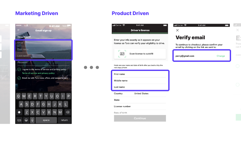241x146 pixels.
Task: Close the Verify email screen with X icon
Action: (177, 30)
